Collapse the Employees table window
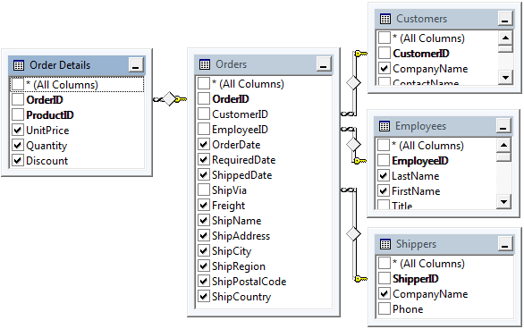The width and height of the screenshot is (524, 329). [x=503, y=126]
